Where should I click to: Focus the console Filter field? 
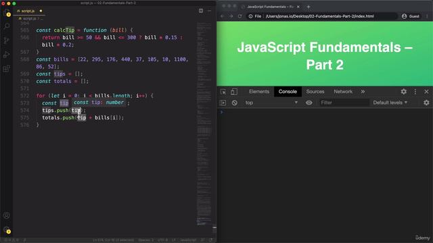click(344, 103)
